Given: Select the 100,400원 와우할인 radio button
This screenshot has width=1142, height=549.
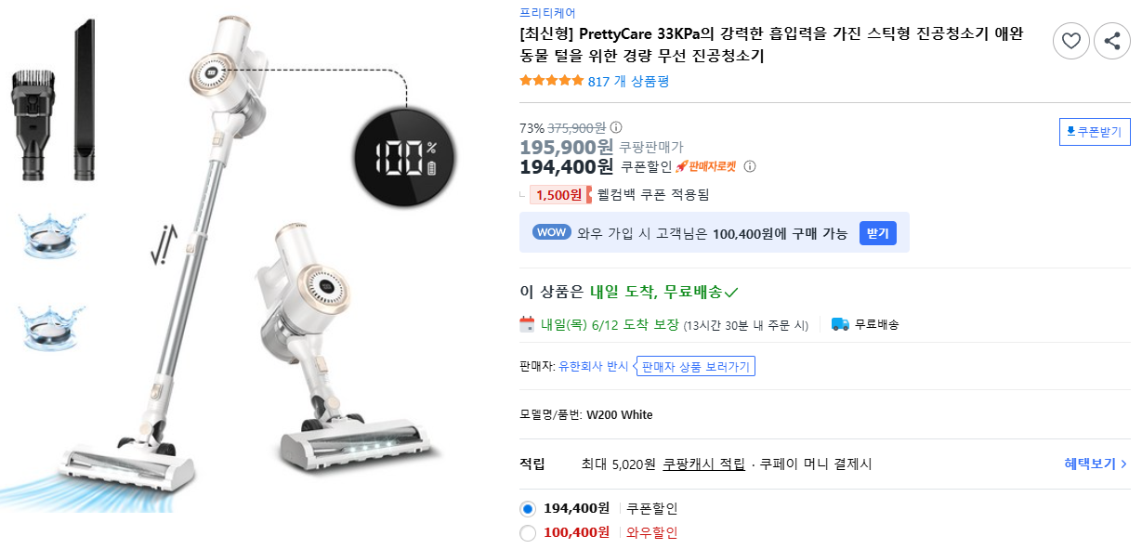Looking at the screenshot, I should pyautogui.click(x=527, y=533).
